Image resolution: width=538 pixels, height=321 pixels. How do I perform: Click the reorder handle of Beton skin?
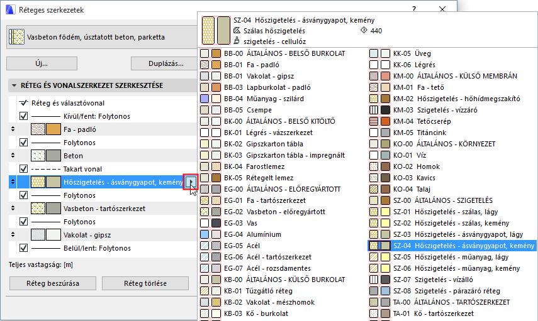(13, 156)
